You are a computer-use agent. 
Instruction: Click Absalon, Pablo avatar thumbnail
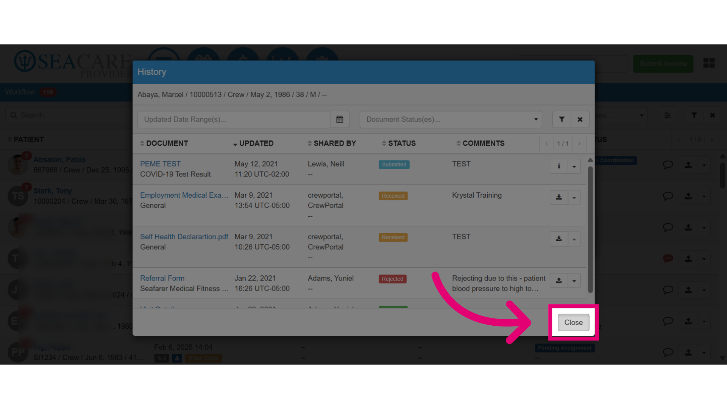pyautogui.click(x=17, y=165)
